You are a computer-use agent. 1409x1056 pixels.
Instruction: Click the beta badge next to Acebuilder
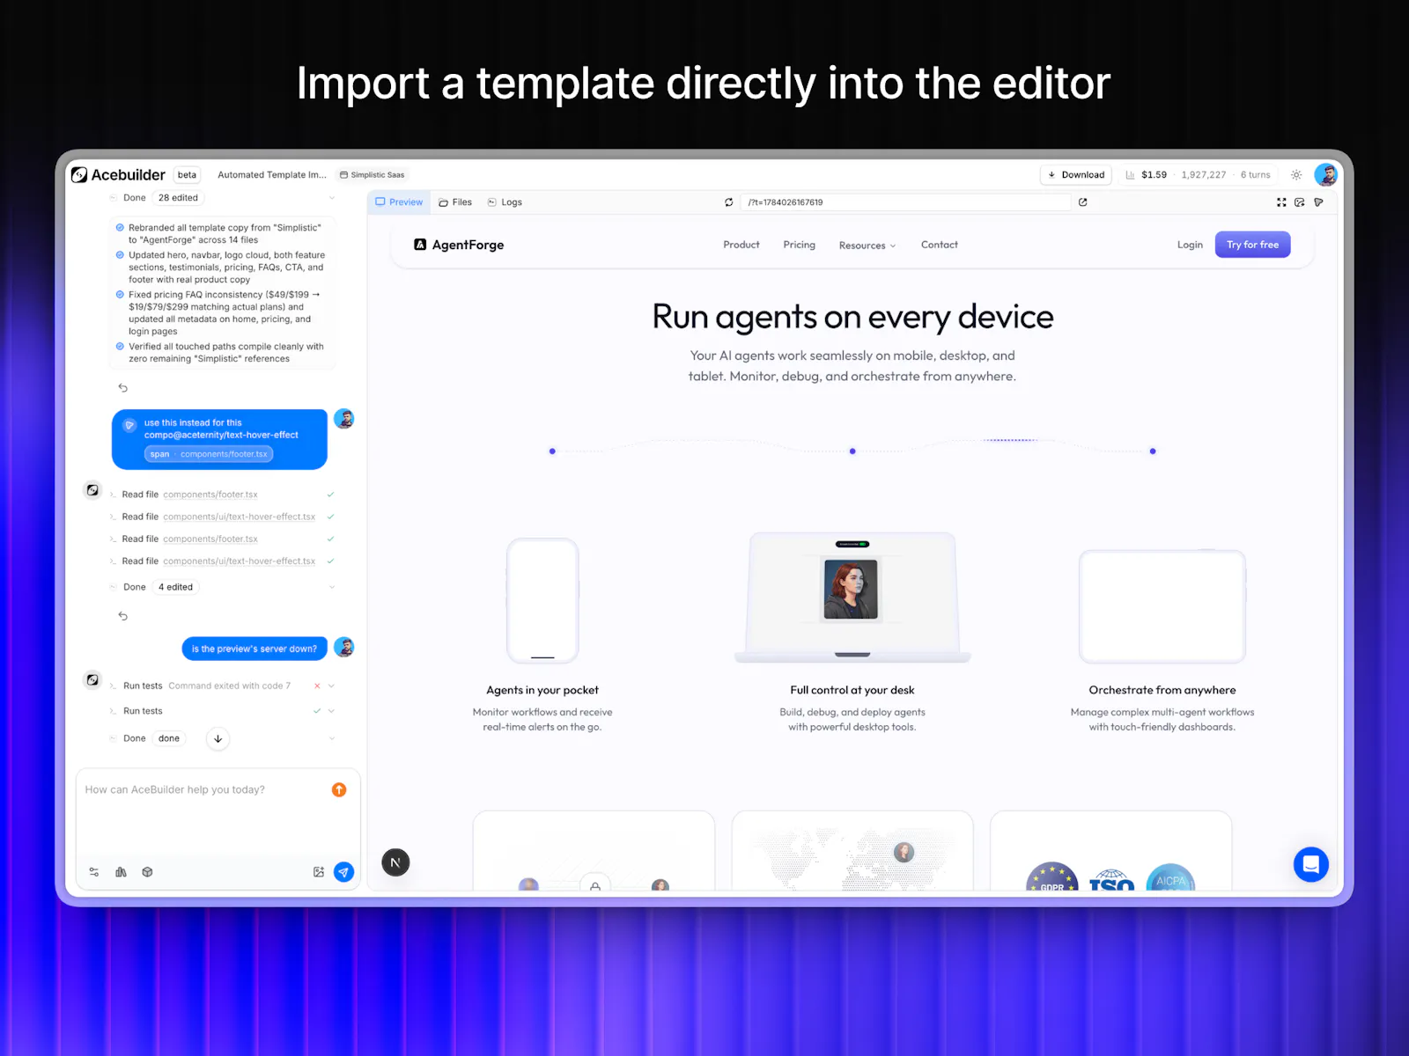coord(187,175)
